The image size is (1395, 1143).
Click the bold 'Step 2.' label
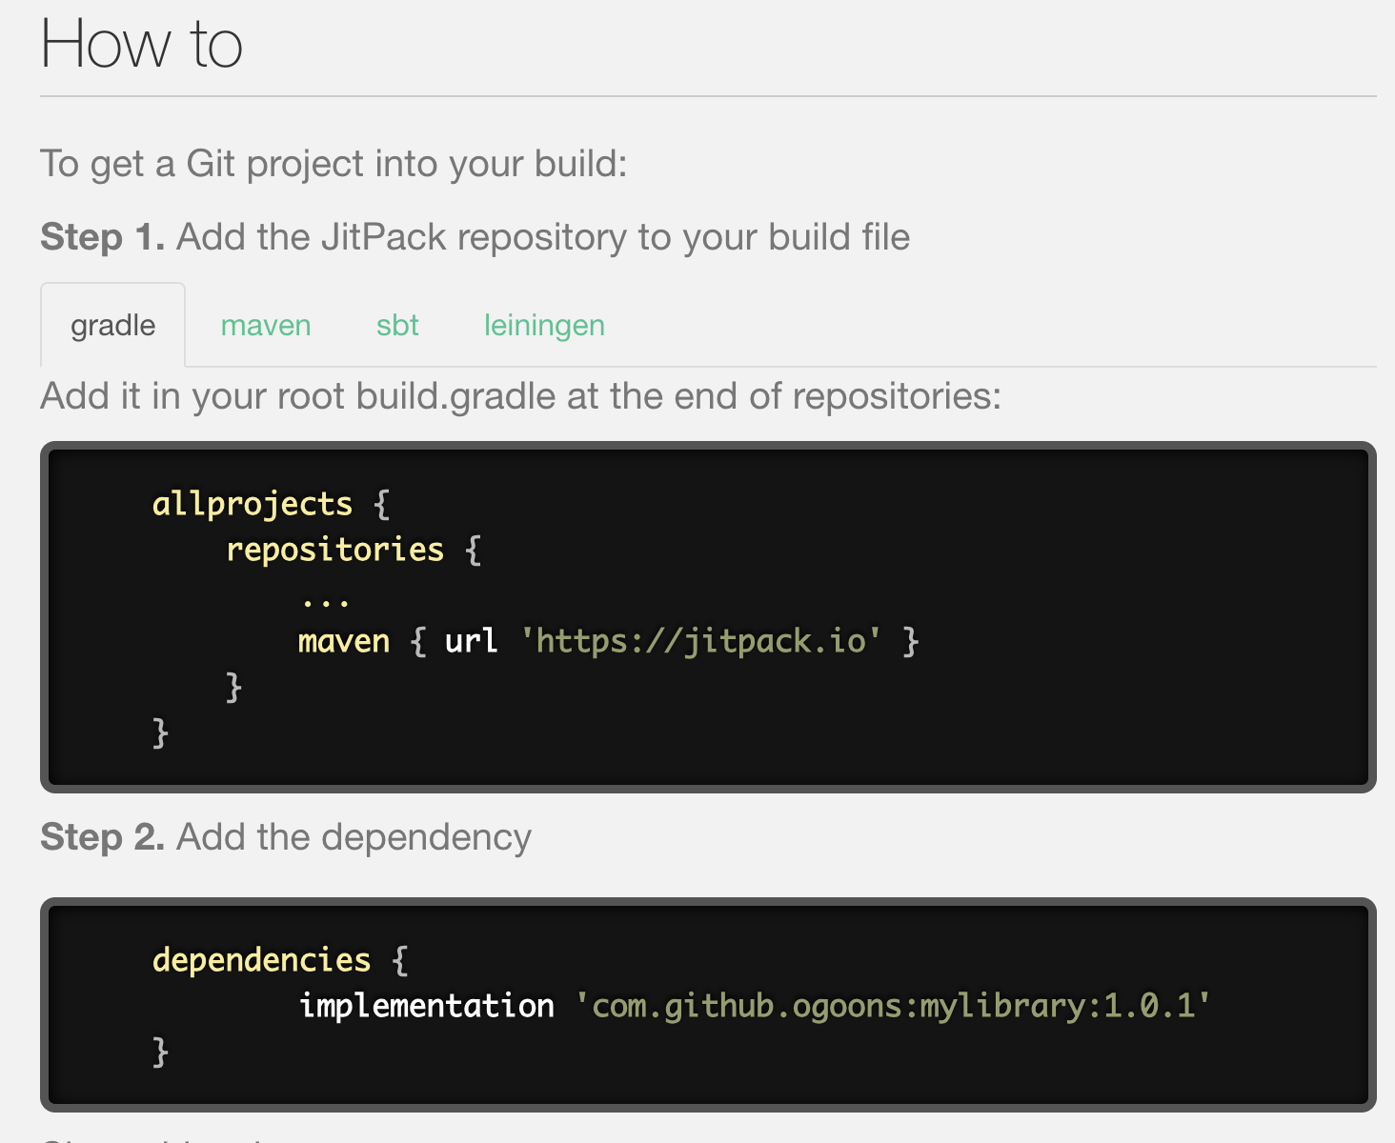[x=103, y=837]
